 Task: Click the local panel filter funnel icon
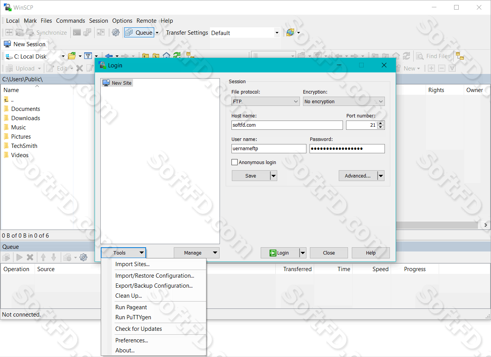(88, 56)
